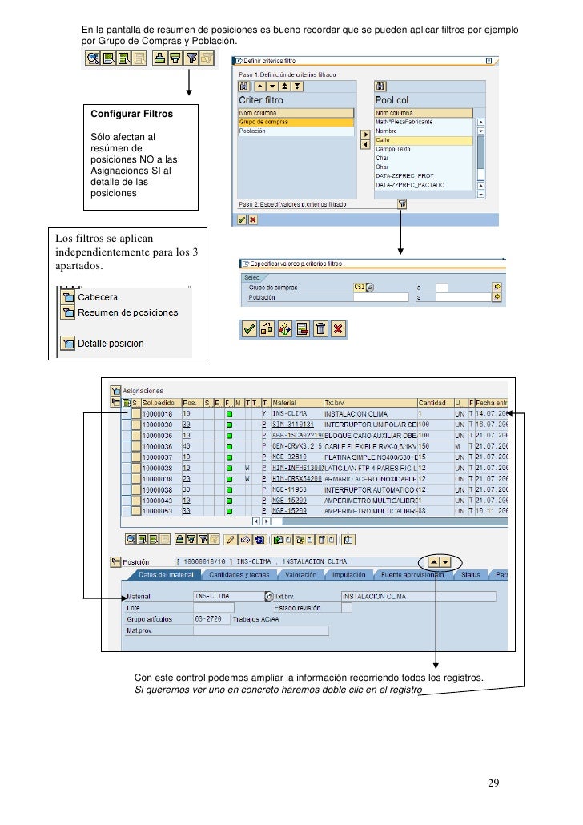
Task: Click the multicolor diamond icon in filter toolbar
Action: (x=284, y=329)
